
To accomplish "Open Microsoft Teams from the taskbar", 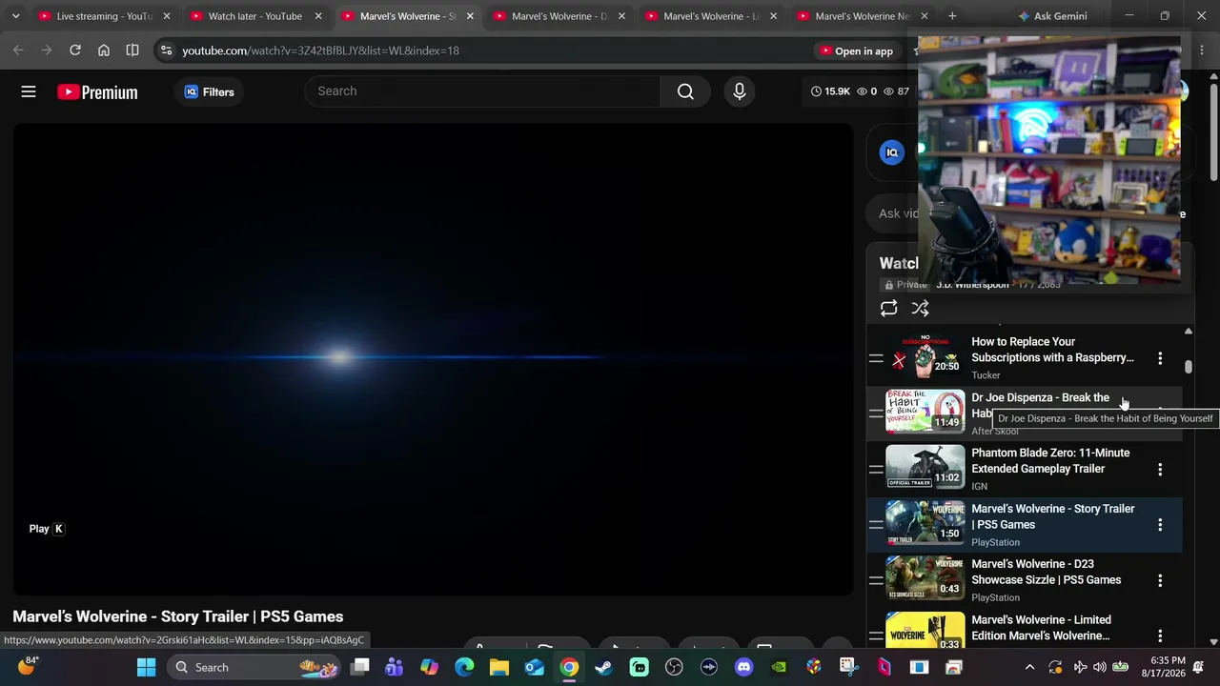I will [x=394, y=667].
